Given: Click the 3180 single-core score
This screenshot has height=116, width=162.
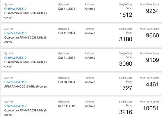Looking at the screenshot, I should [126, 39].
